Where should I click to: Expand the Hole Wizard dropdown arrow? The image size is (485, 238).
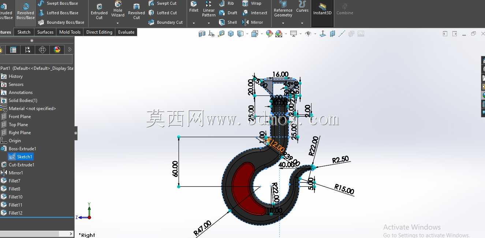pos(118,23)
